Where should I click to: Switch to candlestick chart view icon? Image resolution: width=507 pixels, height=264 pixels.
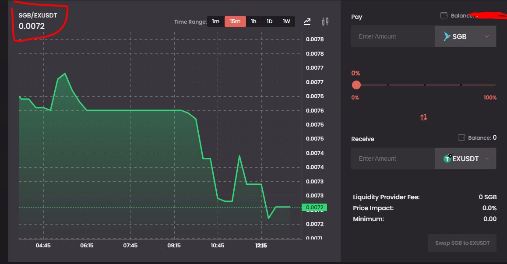coord(325,22)
